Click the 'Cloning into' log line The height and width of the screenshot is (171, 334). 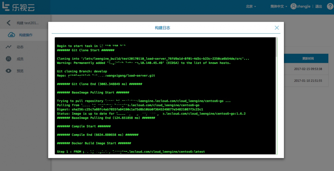tap(153, 59)
